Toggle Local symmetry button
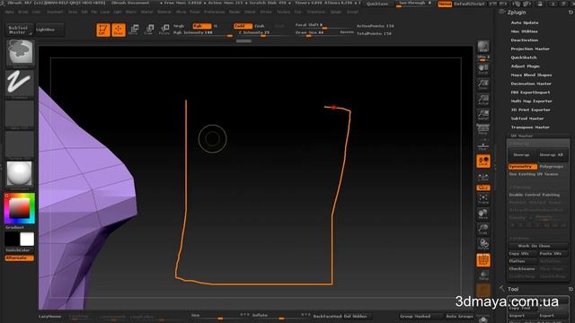This screenshot has width=575, height=323. [483, 161]
